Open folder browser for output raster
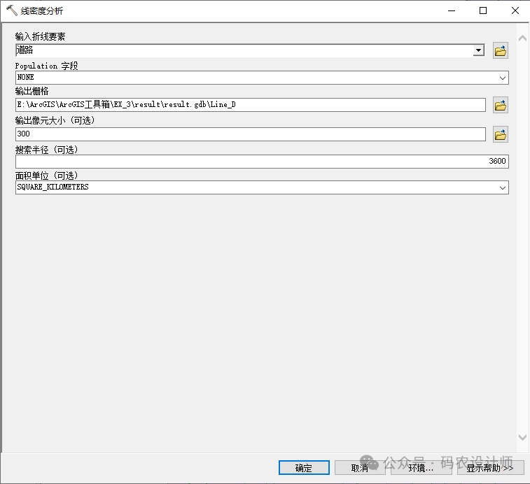This screenshot has width=530, height=484. (x=500, y=106)
